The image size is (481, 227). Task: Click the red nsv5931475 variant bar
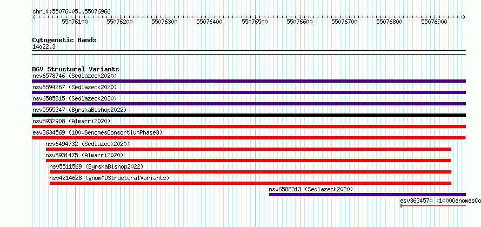248,161
